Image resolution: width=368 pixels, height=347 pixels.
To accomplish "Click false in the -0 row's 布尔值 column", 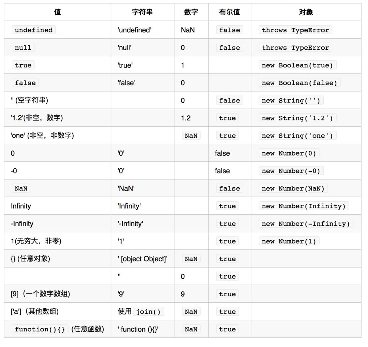I will coord(222,171).
